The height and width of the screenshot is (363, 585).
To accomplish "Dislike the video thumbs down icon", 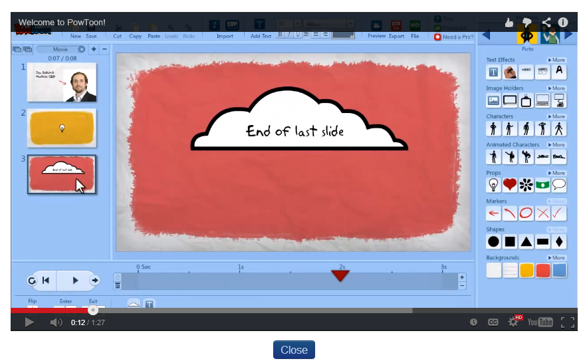I will [x=526, y=23].
